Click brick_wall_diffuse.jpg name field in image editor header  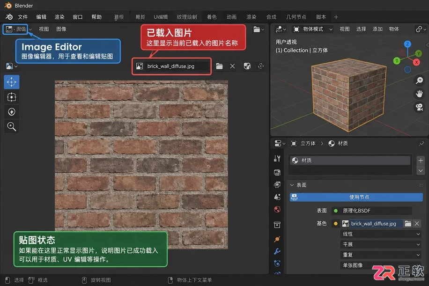tap(178, 66)
